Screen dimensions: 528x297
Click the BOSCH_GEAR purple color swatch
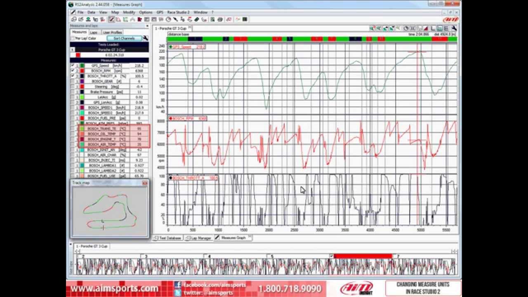[82, 81]
